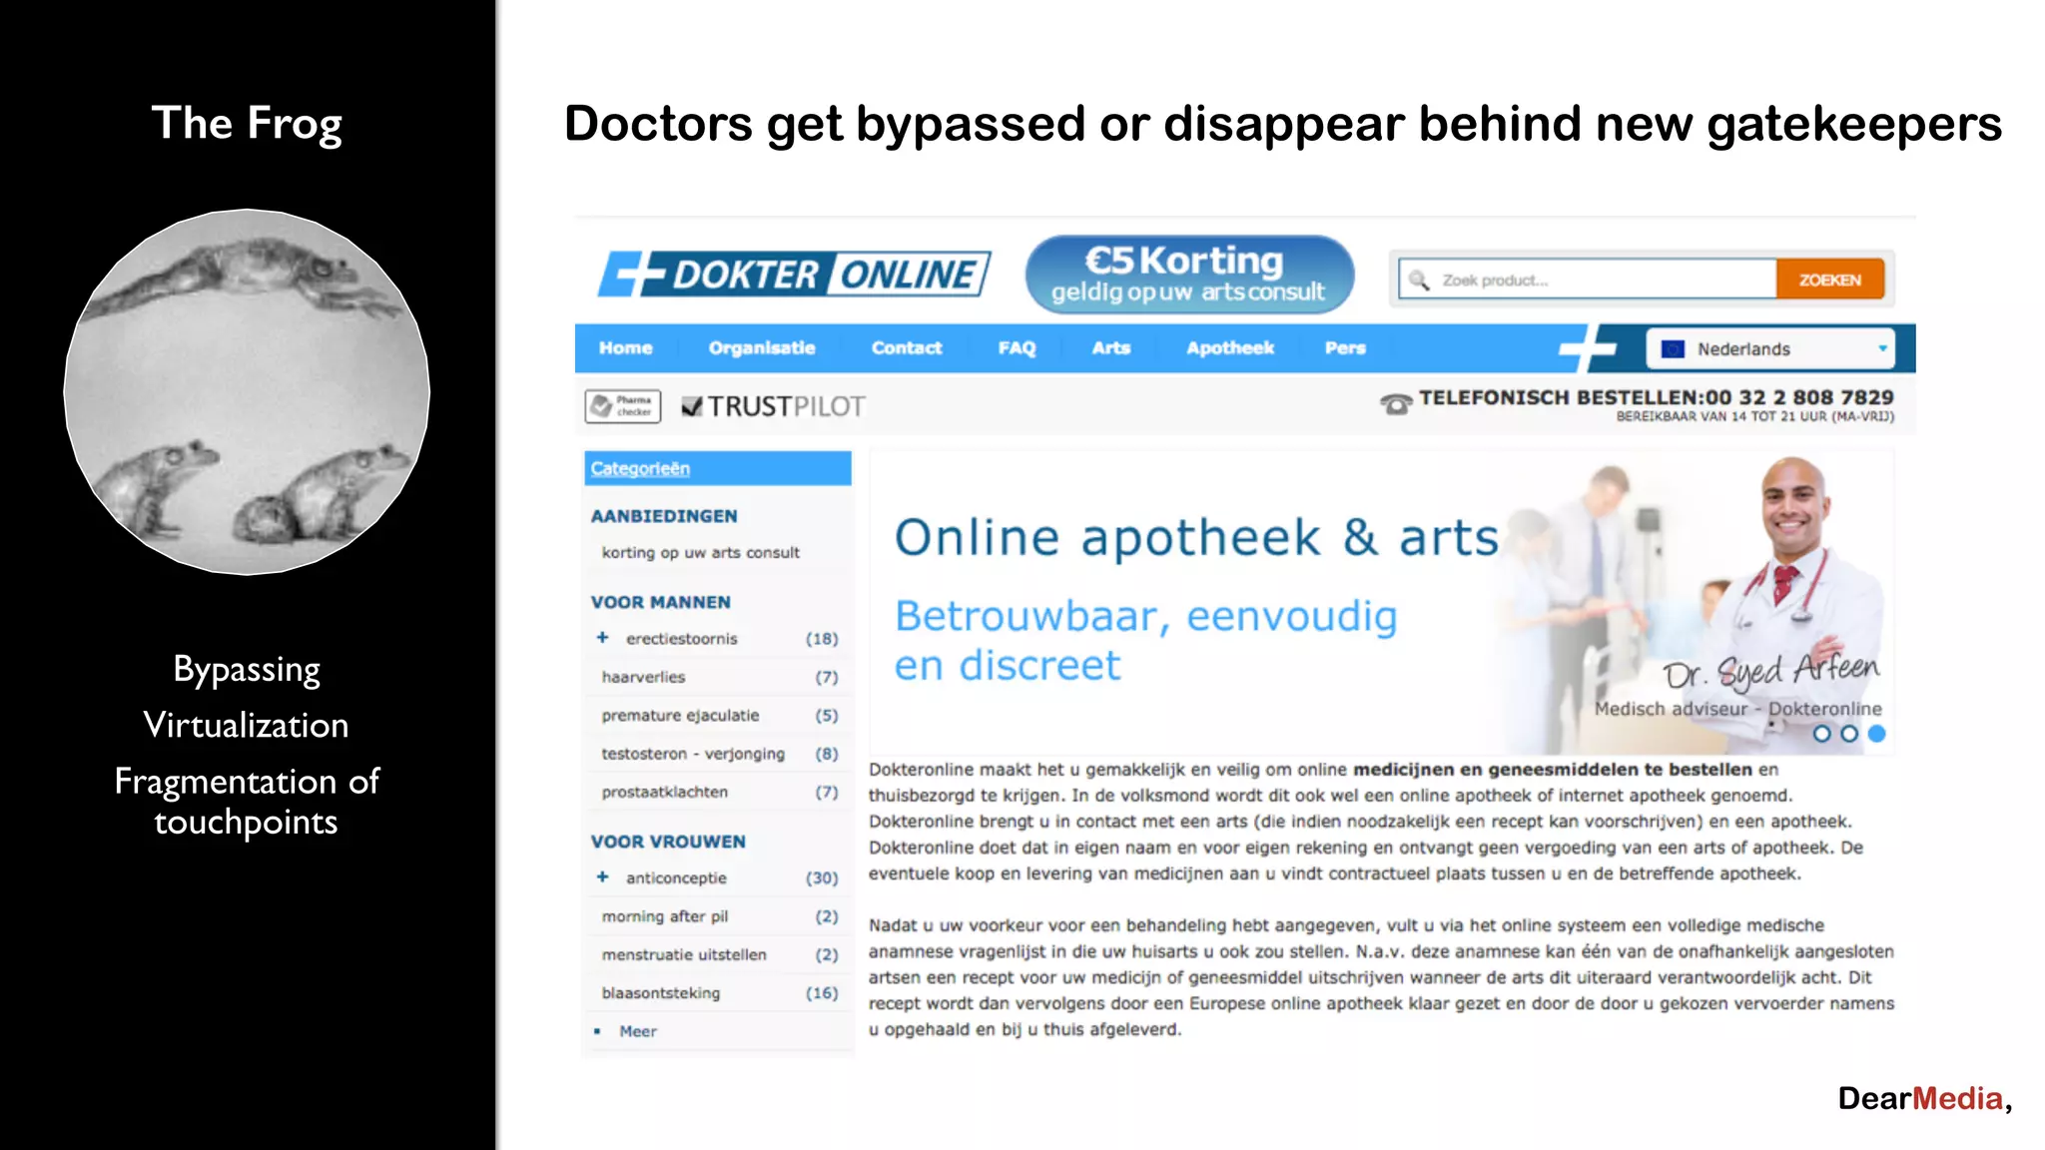Open the haarverlies category

(x=643, y=677)
